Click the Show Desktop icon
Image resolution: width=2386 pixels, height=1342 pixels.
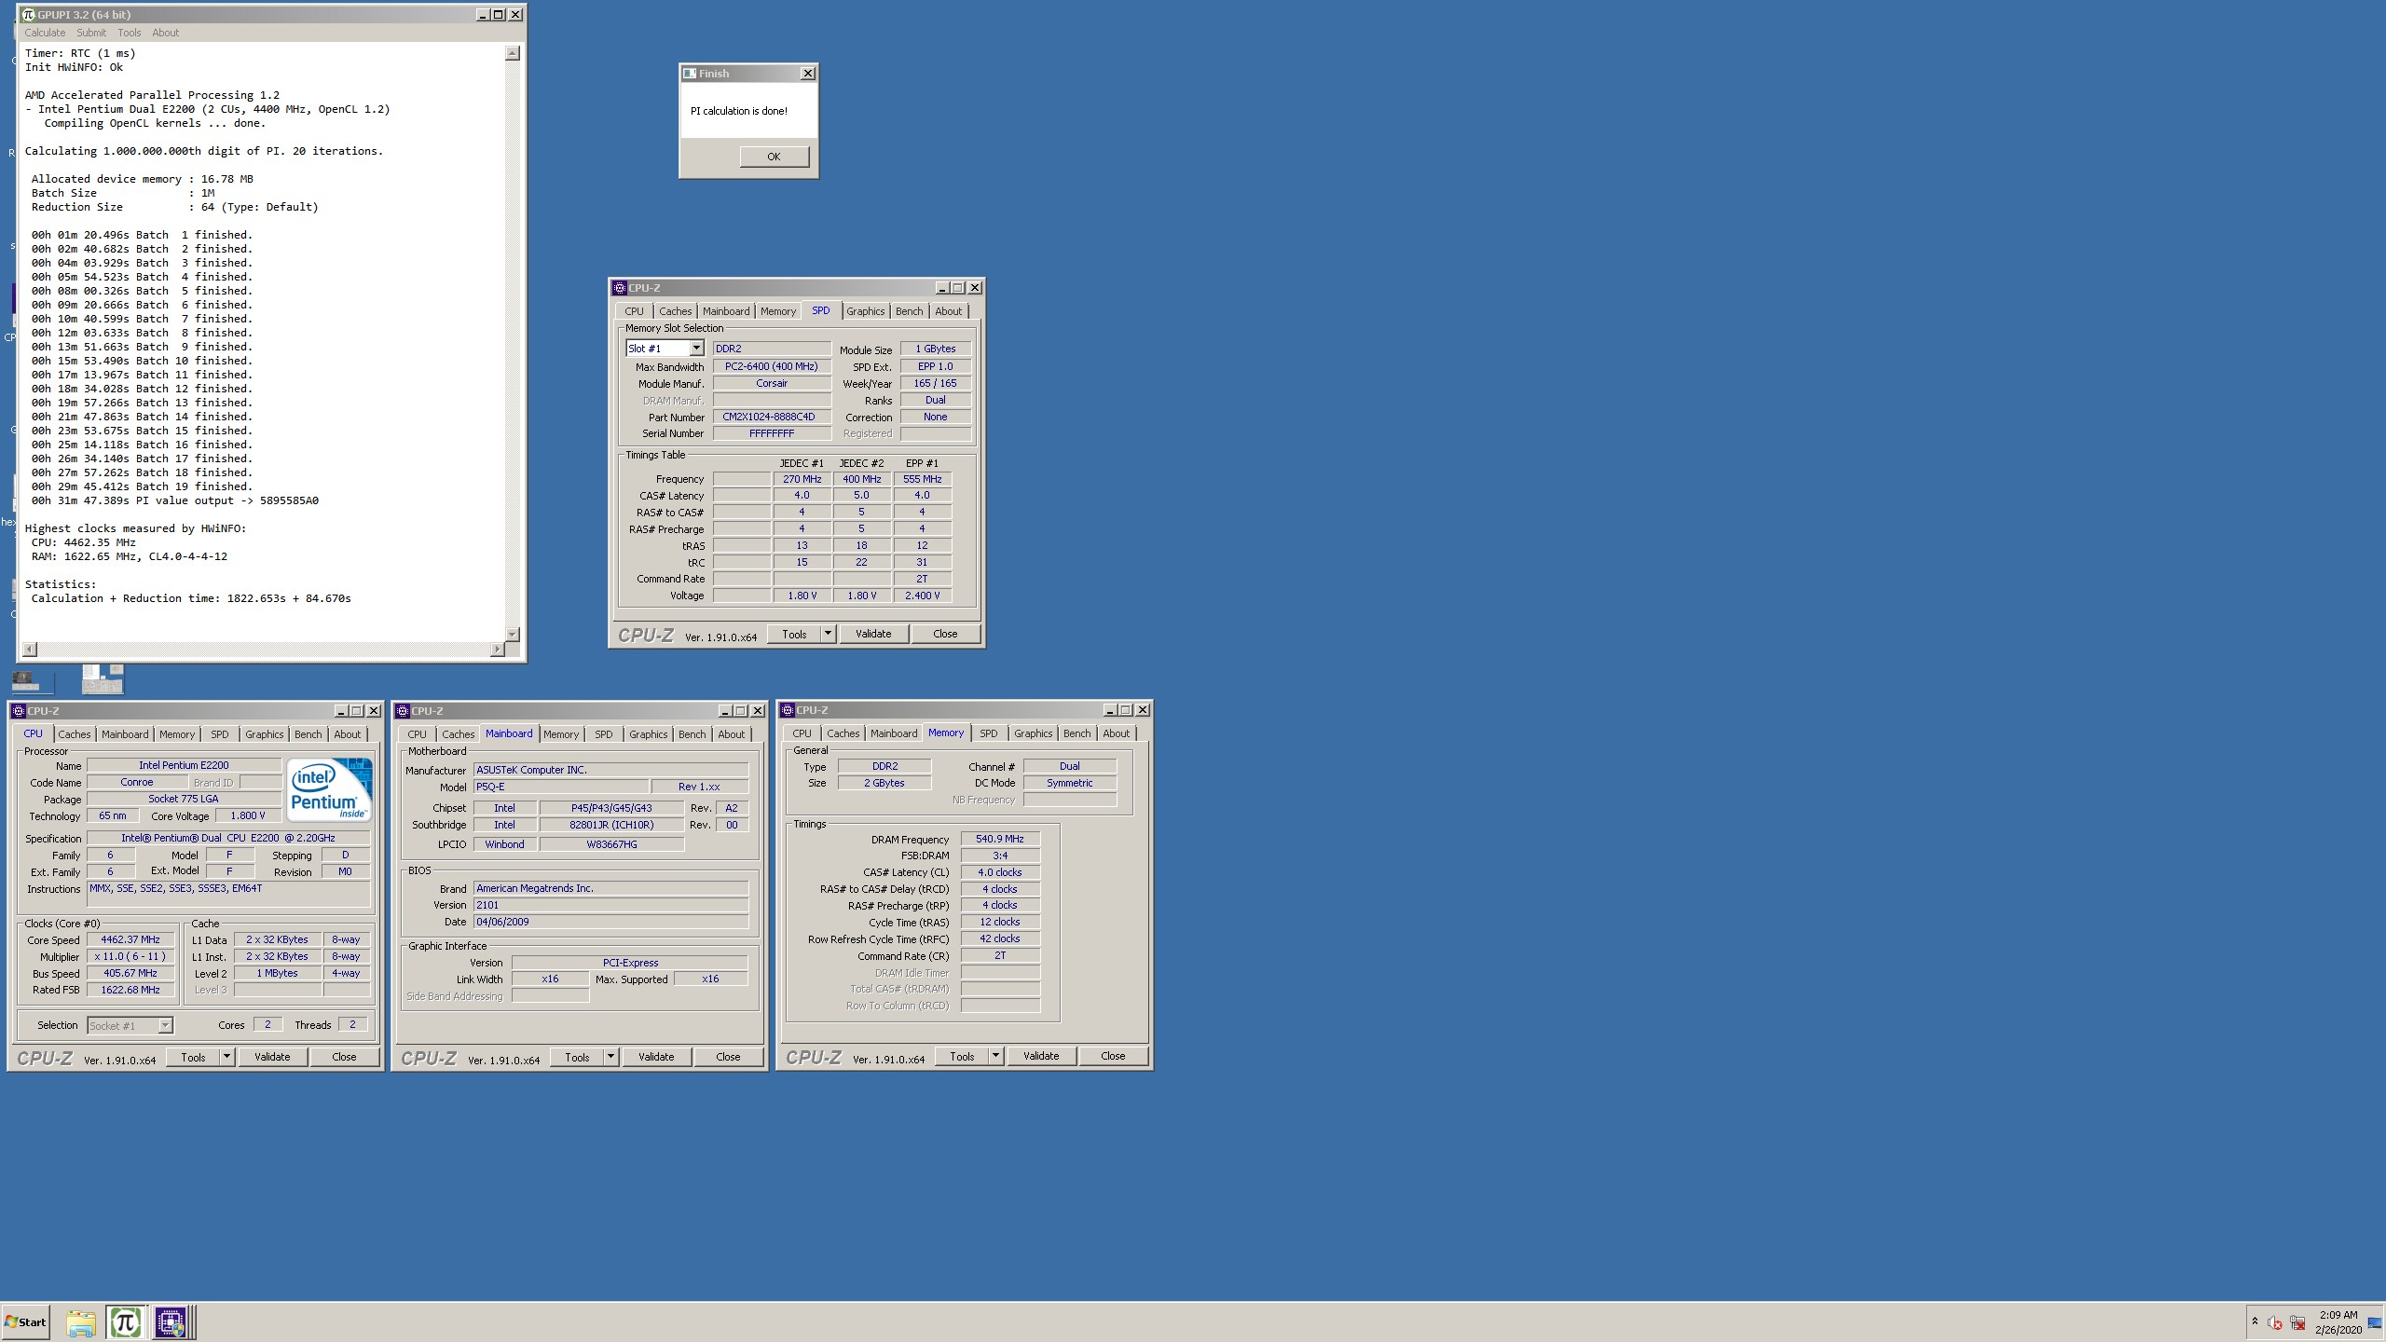(2374, 1322)
